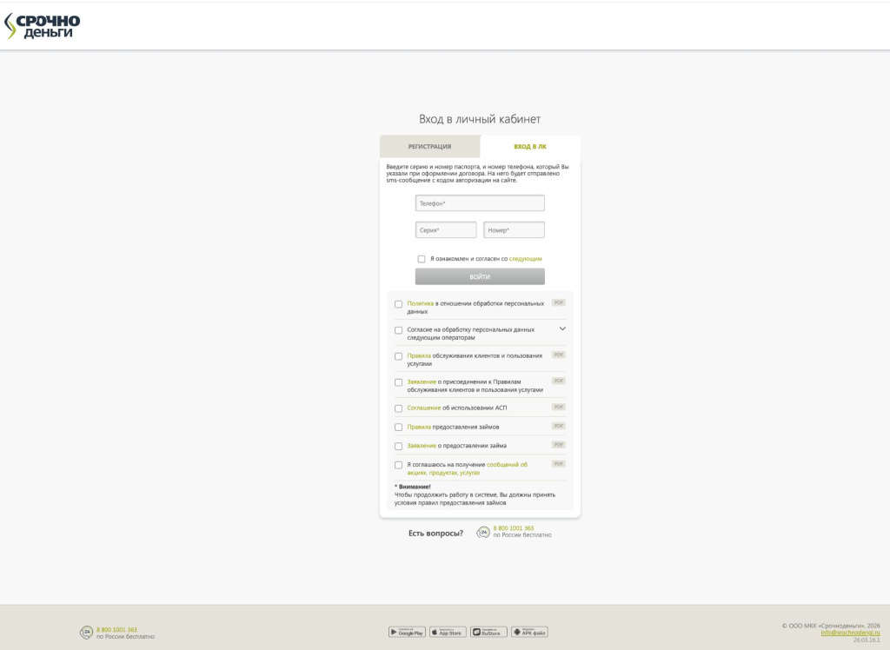
Task: Click the Срочно Деньги logo
Action: [43, 26]
